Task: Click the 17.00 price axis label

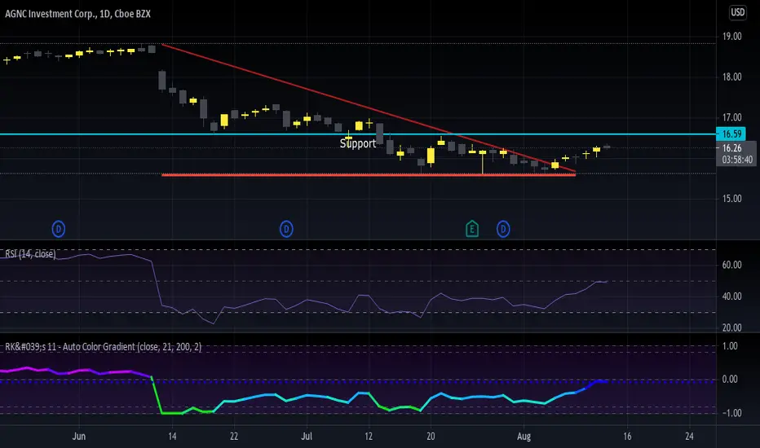Action: [x=732, y=117]
